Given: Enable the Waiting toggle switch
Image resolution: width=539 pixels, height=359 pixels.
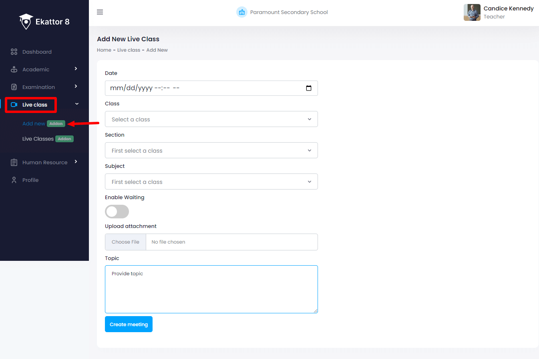Looking at the screenshot, I should coord(117,212).
